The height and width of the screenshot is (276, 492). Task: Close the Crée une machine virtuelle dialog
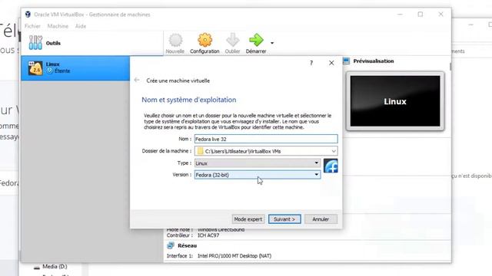(x=331, y=63)
